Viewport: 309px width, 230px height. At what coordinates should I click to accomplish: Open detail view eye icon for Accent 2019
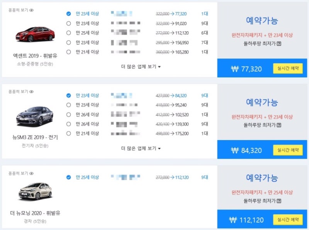[x=32, y=10]
